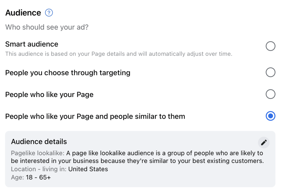Viewport: 281px width, 194px height.
Task: Click the "best existing customers" description line
Action: (137, 161)
